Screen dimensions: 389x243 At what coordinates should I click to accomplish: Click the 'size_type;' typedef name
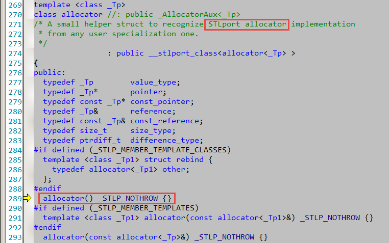click(x=153, y=130)
